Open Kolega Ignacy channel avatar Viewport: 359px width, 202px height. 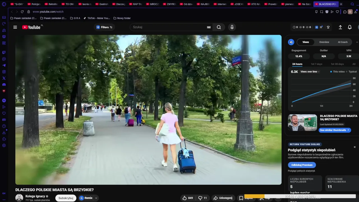(x=19, y=198)
